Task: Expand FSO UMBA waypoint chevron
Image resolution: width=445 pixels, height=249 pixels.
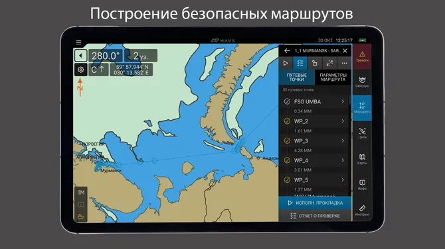Action: click(x=343, y=101)
